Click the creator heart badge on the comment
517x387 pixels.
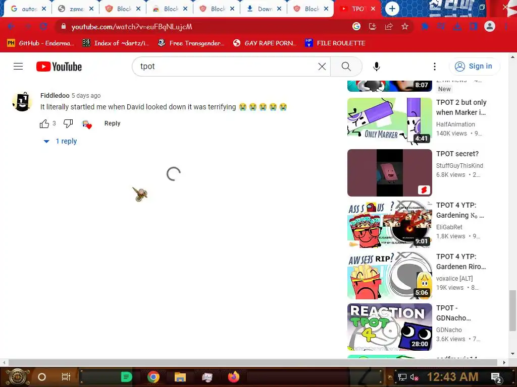pyautogui.click(x=87, y=124)
